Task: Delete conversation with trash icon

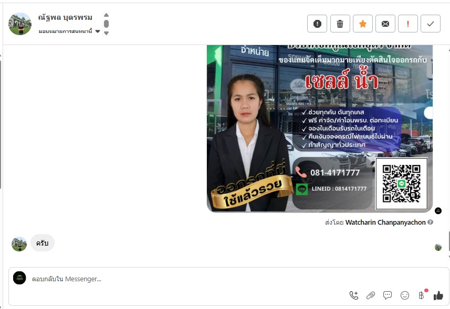Action: (340, 24)
